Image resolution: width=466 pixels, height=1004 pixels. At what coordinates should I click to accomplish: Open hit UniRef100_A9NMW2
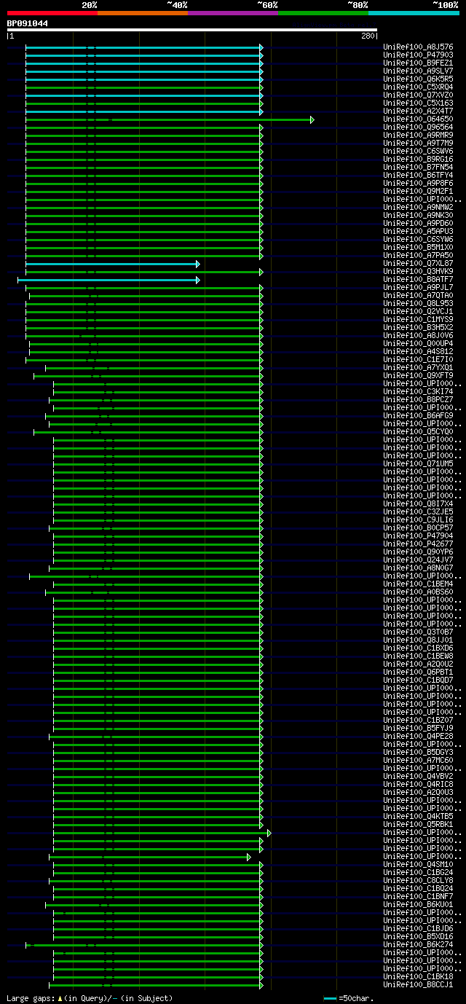[418, 208]
